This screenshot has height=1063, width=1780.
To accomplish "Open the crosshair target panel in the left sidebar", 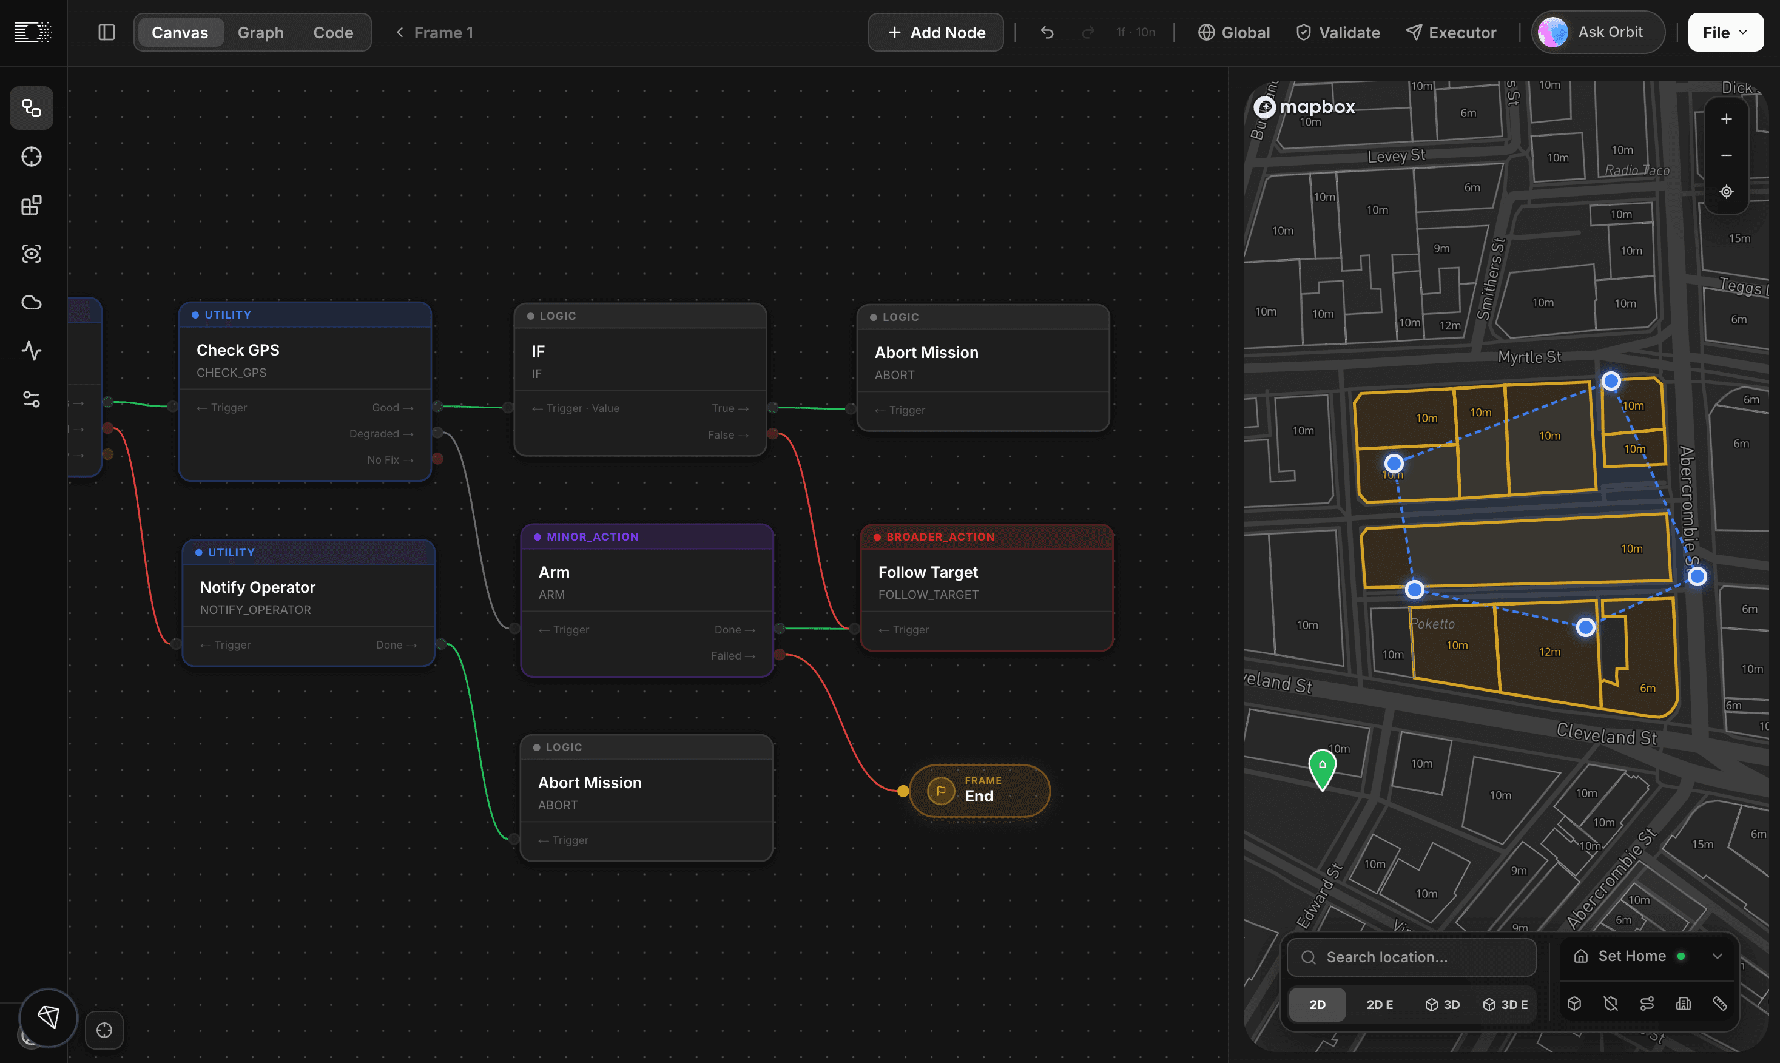I will click(32, 157).
